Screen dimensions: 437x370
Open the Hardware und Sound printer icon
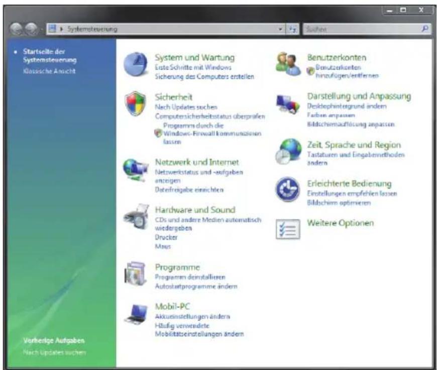pos(136,216)
